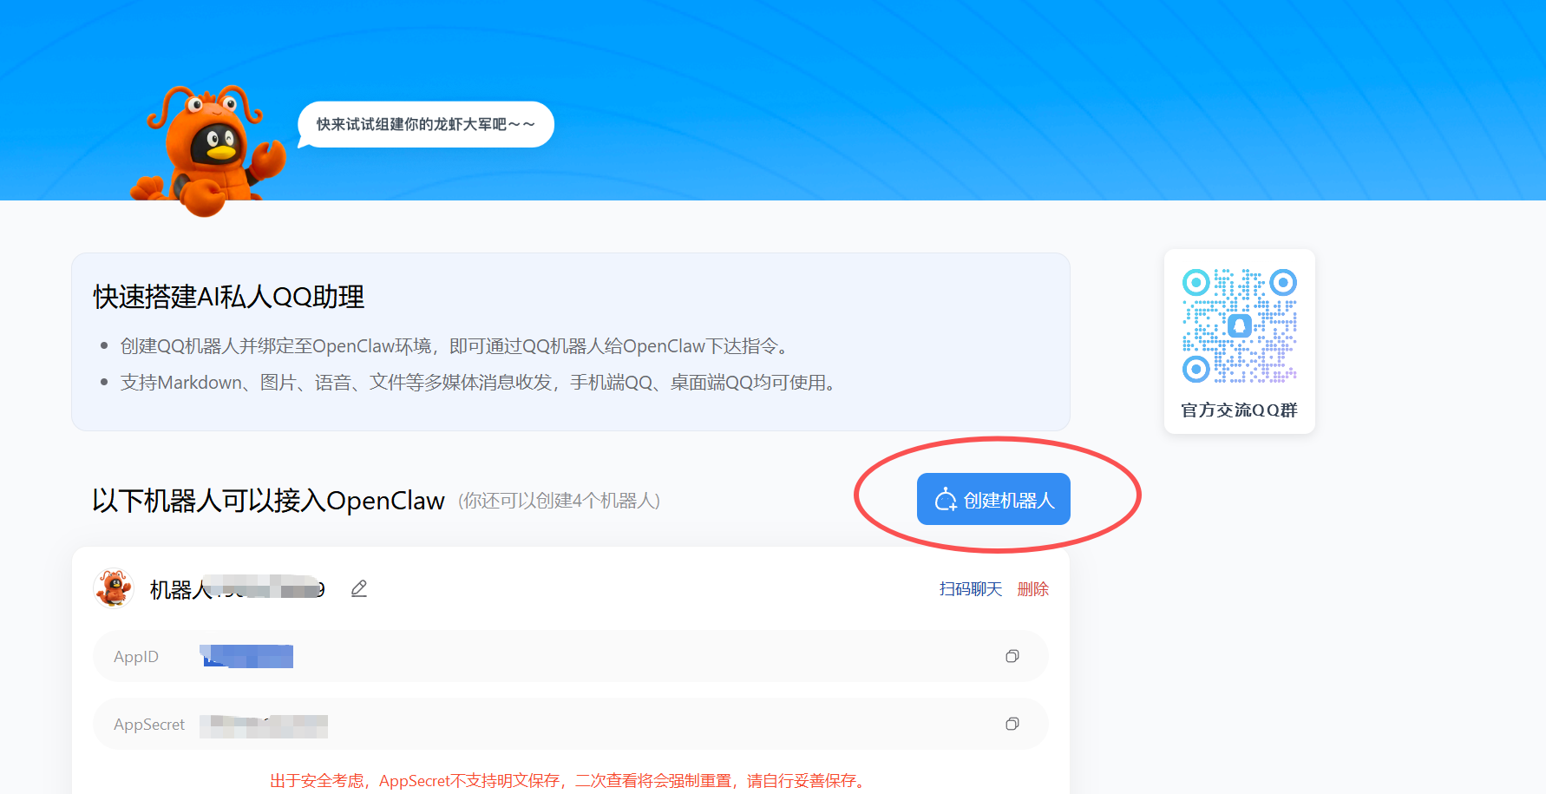Click the 快速搭建AI私人QQ助理 heading
The width and height of the screenshot is (1546, 794).
[229, 297]
